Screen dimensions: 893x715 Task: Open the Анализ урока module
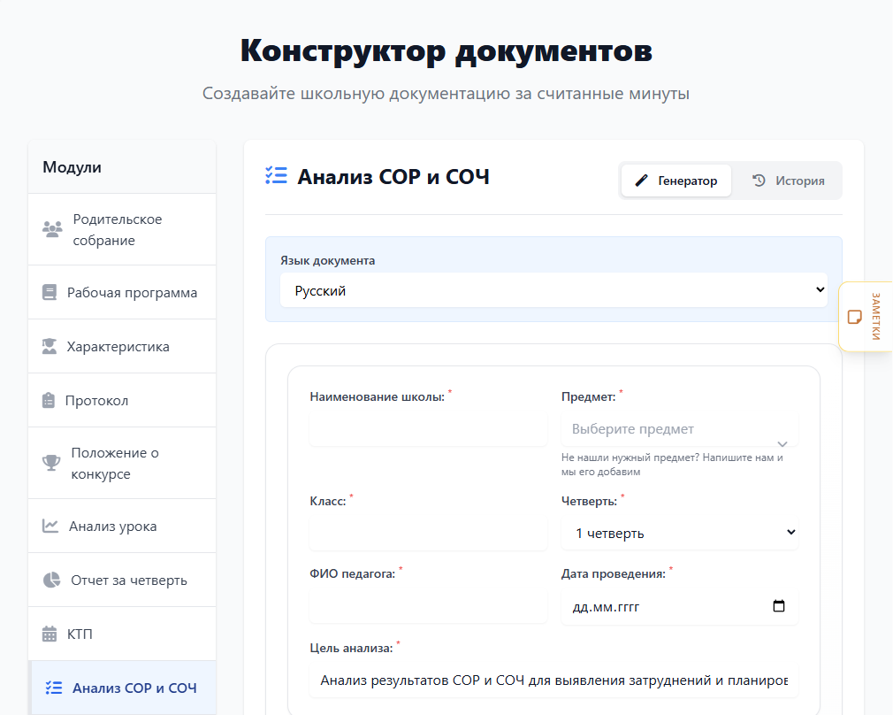pos(122,526)
